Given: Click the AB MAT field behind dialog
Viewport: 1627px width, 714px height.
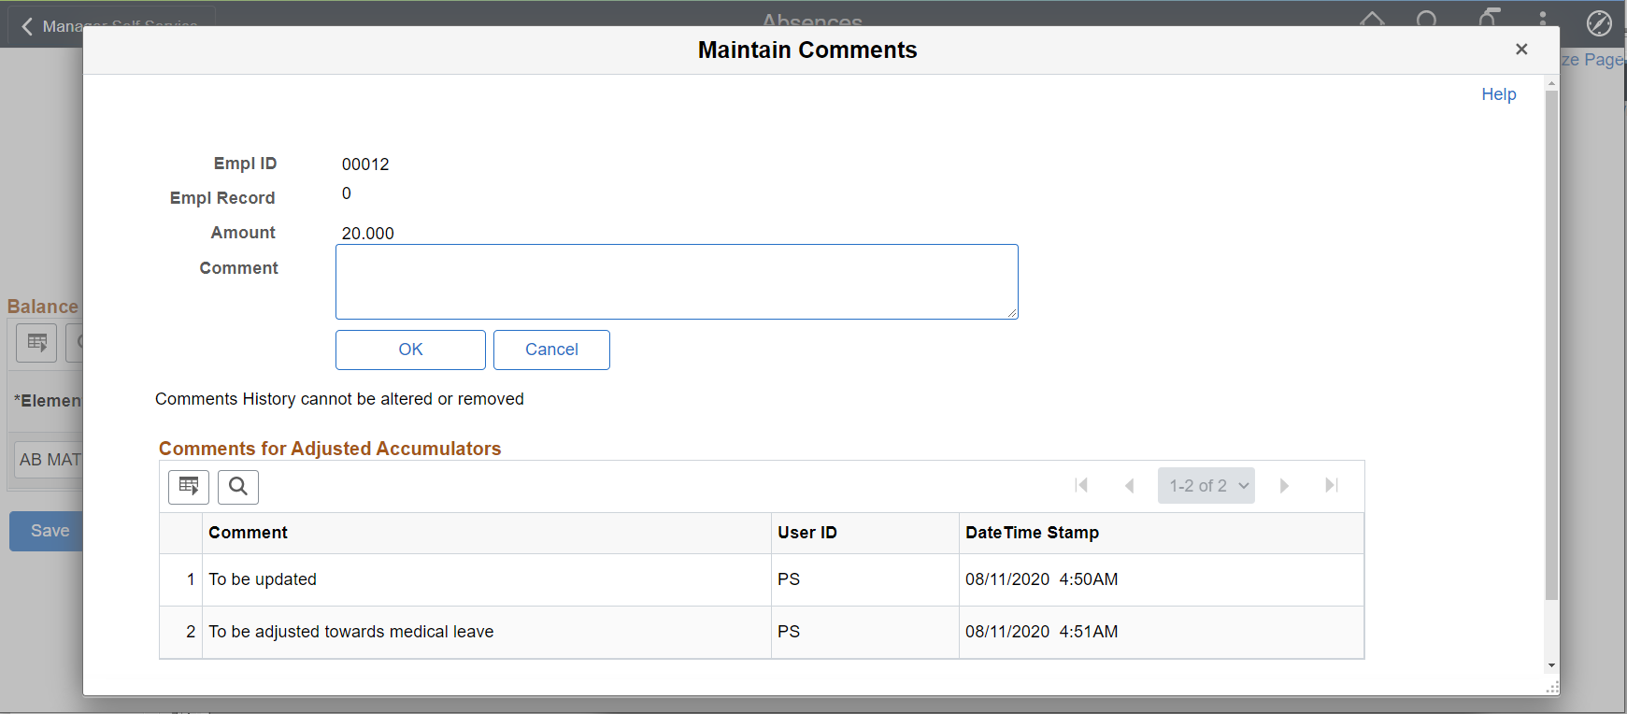Looking at the screenshot, I should pyautogui.click(x=49, y=460).
